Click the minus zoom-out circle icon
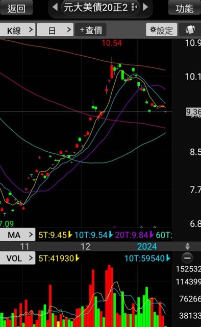This screenshot has width=201, height=327. tap(187, 258)
